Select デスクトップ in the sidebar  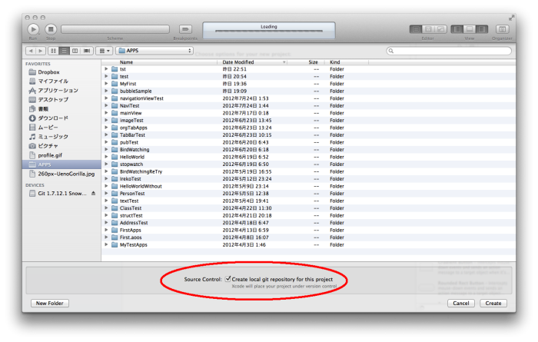[61, 99]
